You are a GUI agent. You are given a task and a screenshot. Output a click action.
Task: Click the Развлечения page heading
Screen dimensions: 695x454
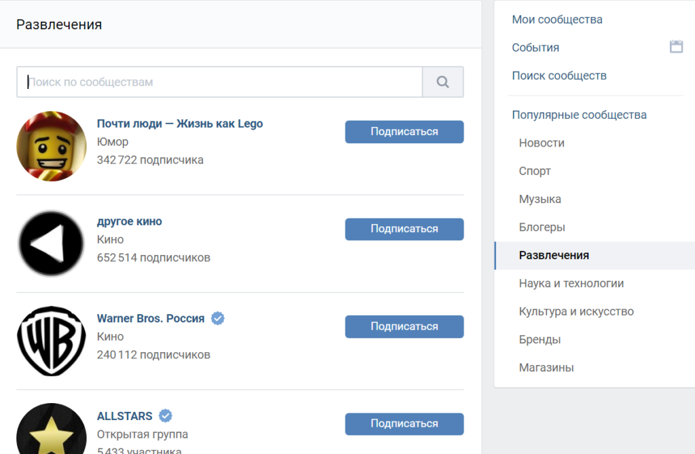coord(59,24)
